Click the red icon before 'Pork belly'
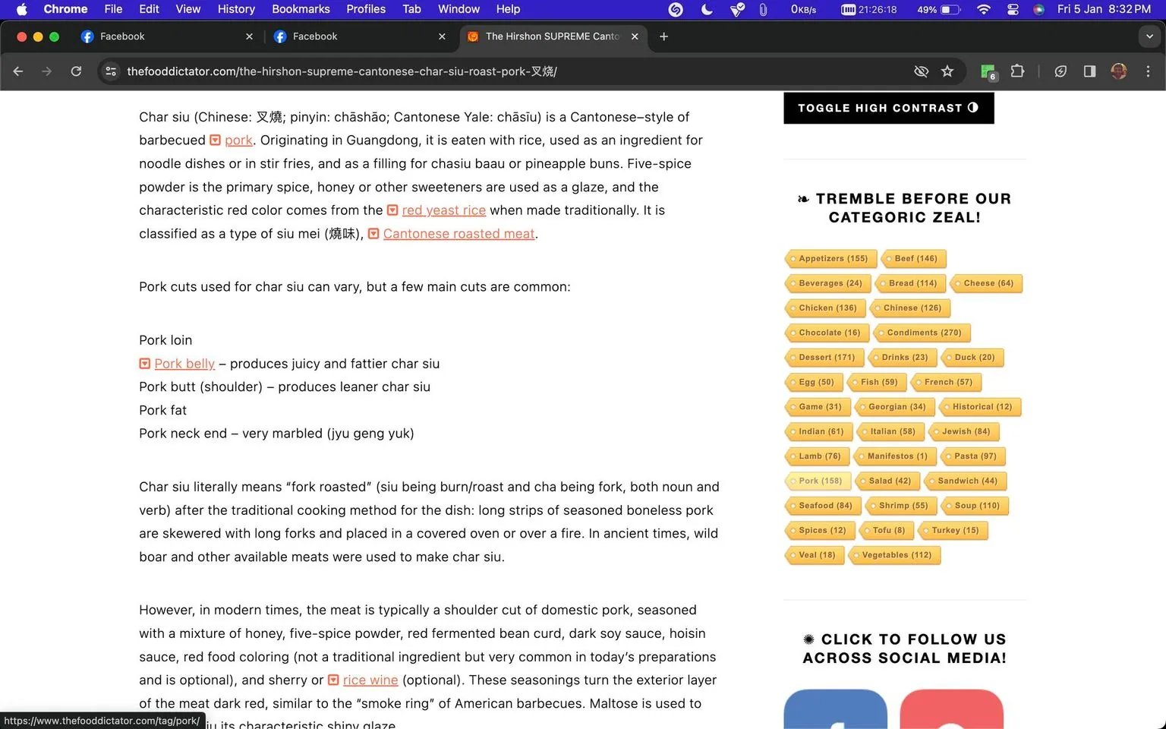The height and width of the screenshot is (729, 1166). [144, 364]
